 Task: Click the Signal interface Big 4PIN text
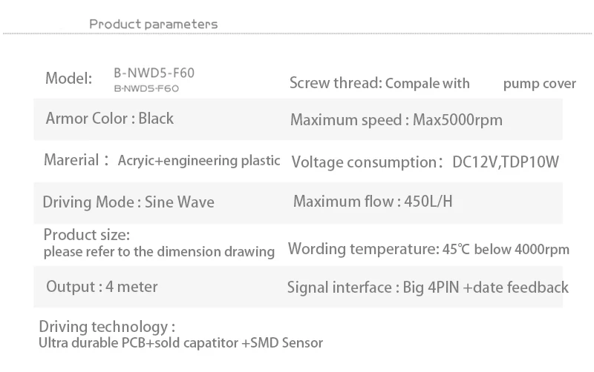tap(428, 288)
